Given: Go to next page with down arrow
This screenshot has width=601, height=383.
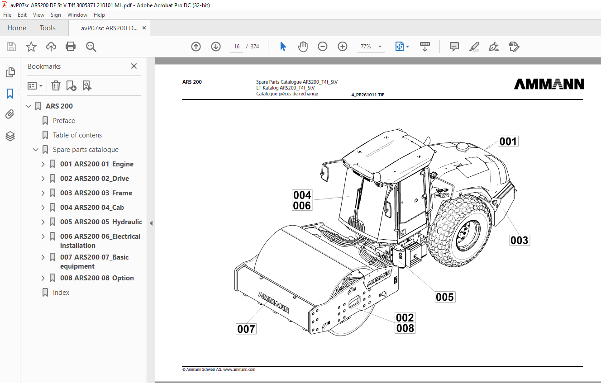Looking at the screenshot, I should coord(216,47).
